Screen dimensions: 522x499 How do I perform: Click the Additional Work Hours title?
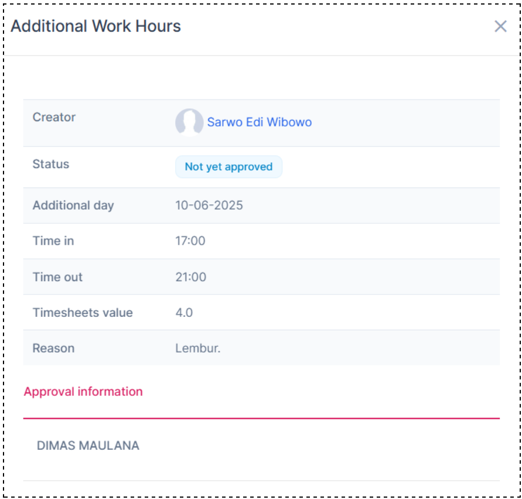pyautogui.click(x=96, y=26)
